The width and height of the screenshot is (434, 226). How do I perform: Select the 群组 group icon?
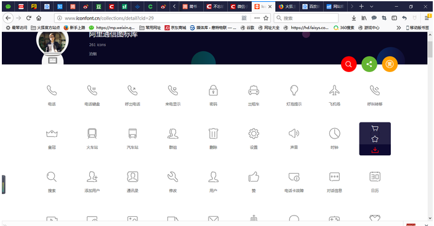tap(173, 134)
